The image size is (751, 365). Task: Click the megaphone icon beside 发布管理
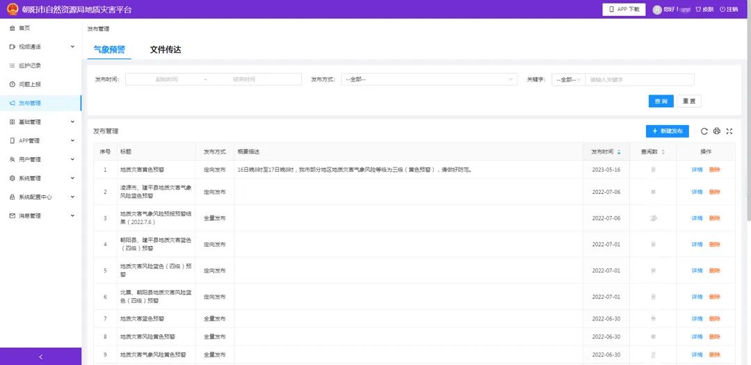coord(12,103)
